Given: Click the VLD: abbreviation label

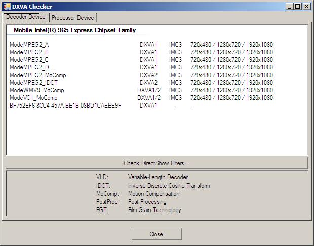Looking at the screenshot, I should 102,177.
